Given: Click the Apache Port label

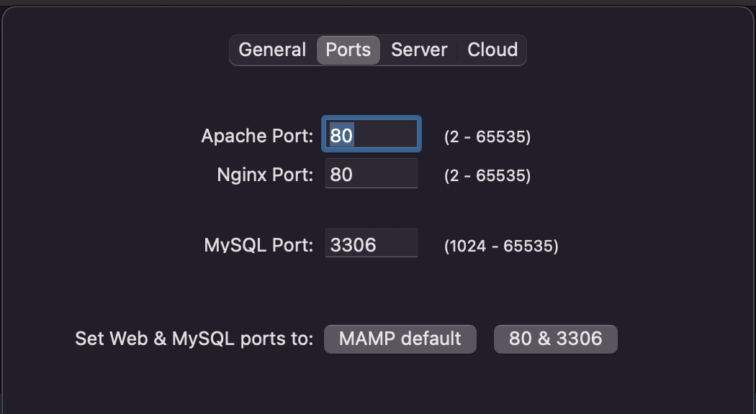Looking at the screenshot, I should point(257,136).
